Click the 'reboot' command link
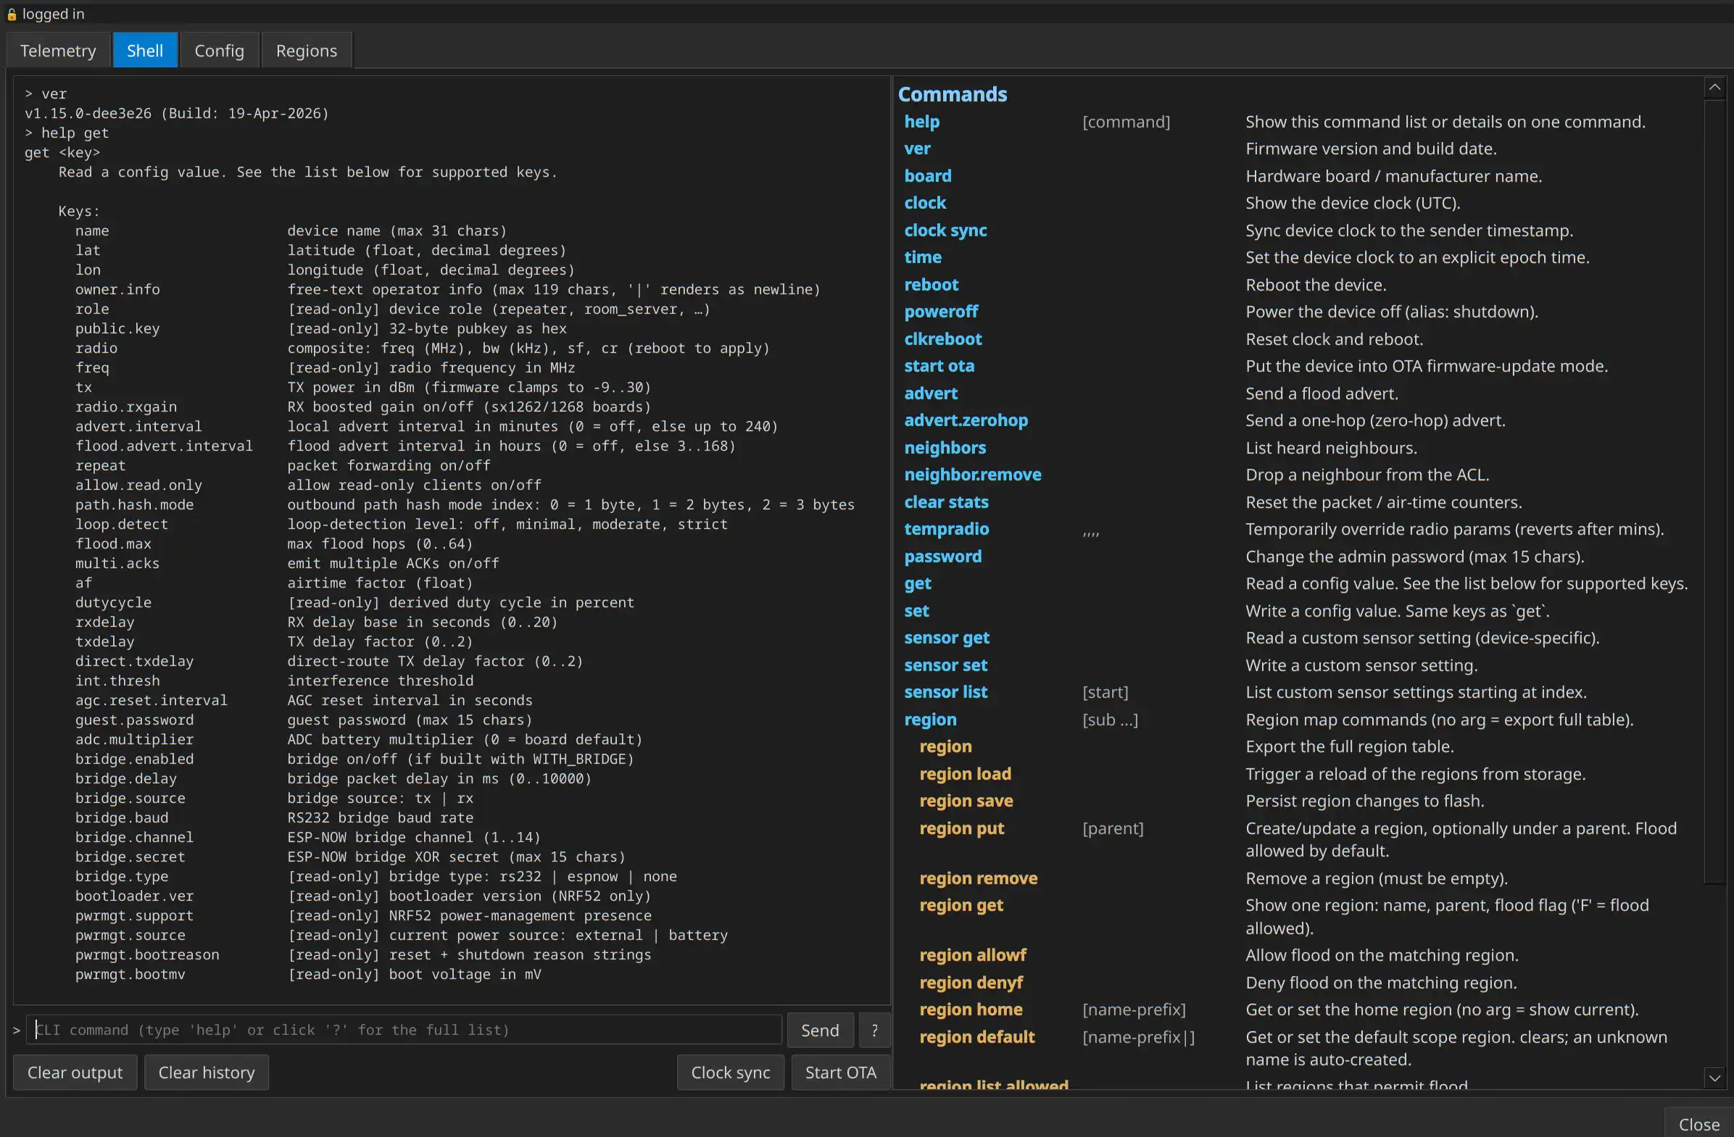 point(931,285)
